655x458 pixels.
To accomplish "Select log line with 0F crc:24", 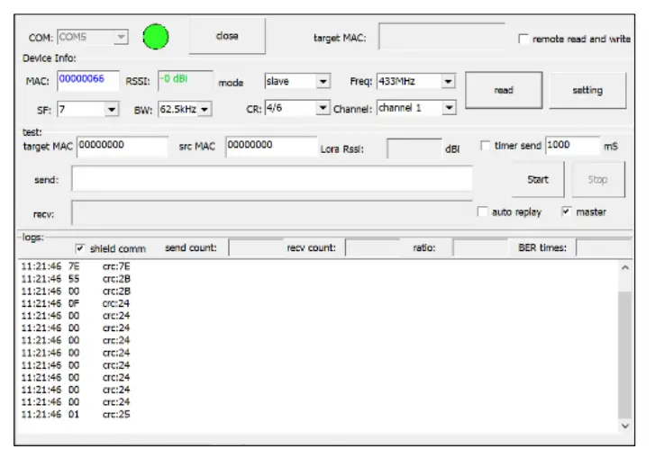I will click(x=76, y=303).
